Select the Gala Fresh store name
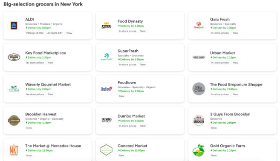Image resolution: width=280 pixels, height=161 pixels. [220, 19]
